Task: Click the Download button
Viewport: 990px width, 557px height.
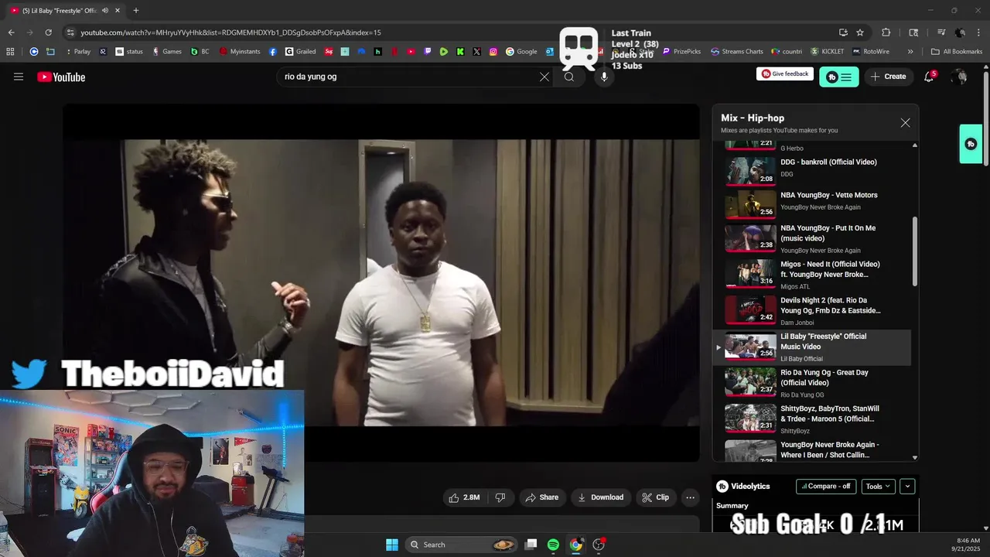Action: click(600, 497)
